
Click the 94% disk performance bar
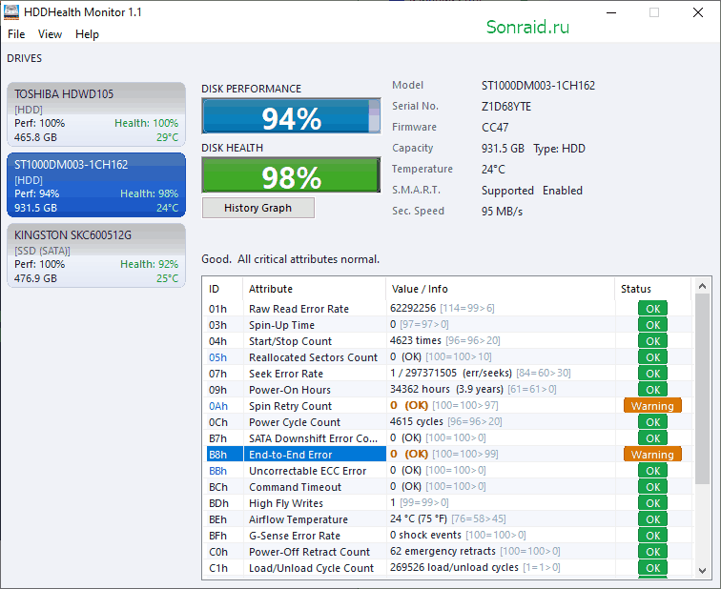click(x=291, y=115)
